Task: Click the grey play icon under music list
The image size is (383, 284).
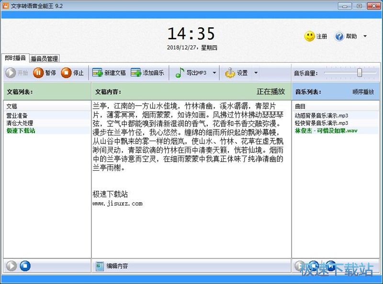Action: point(300,266)
